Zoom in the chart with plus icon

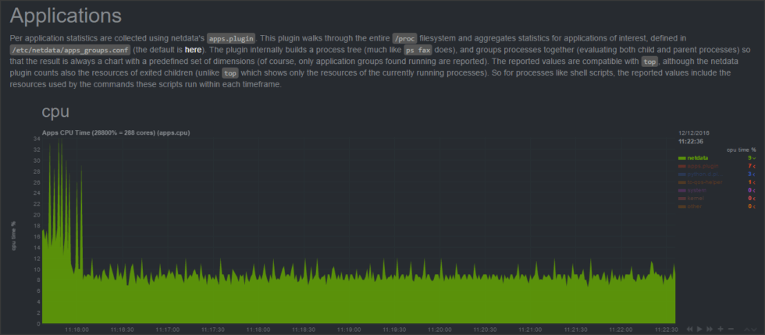[720, 329]
